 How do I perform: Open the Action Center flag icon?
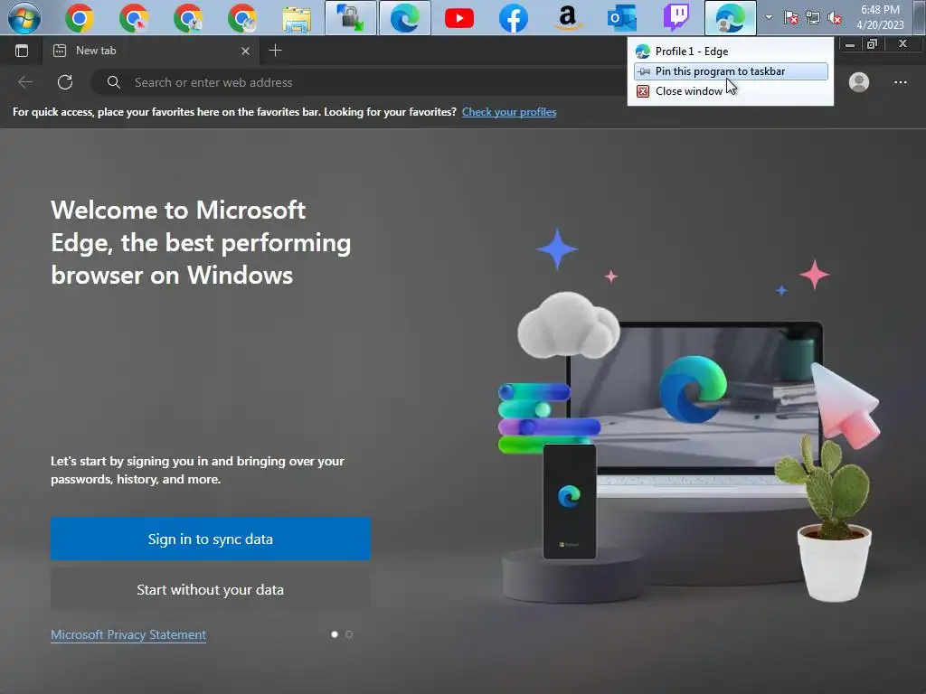click(790, 18)
